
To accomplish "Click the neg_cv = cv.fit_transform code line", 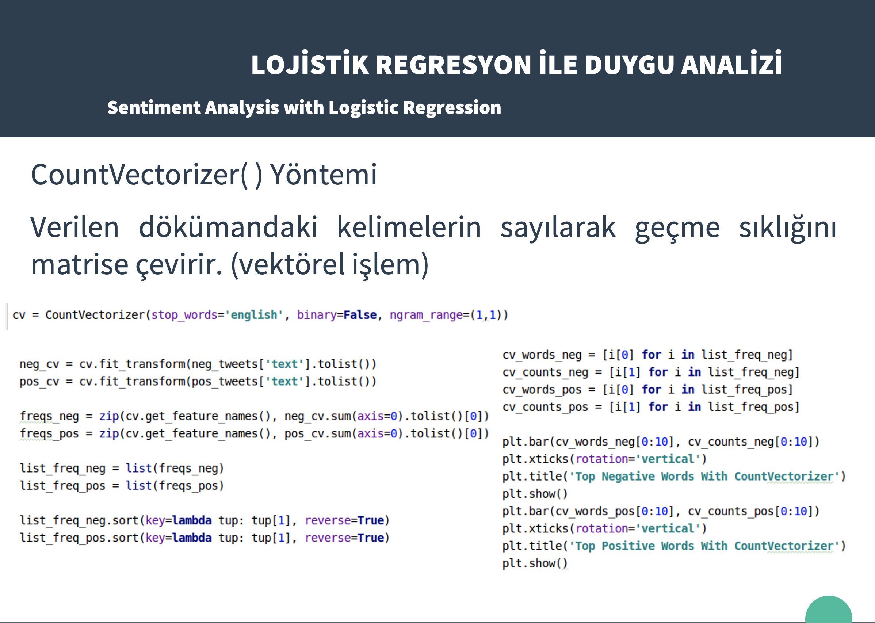I will 198,364.
